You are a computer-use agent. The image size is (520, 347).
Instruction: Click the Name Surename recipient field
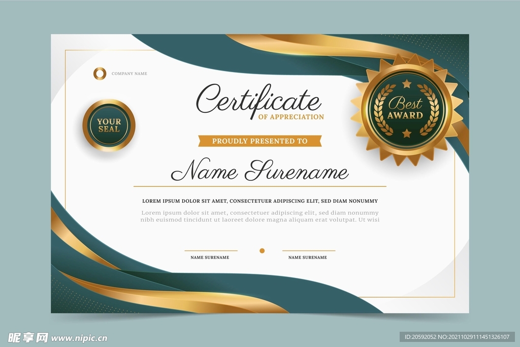(259, 171)
